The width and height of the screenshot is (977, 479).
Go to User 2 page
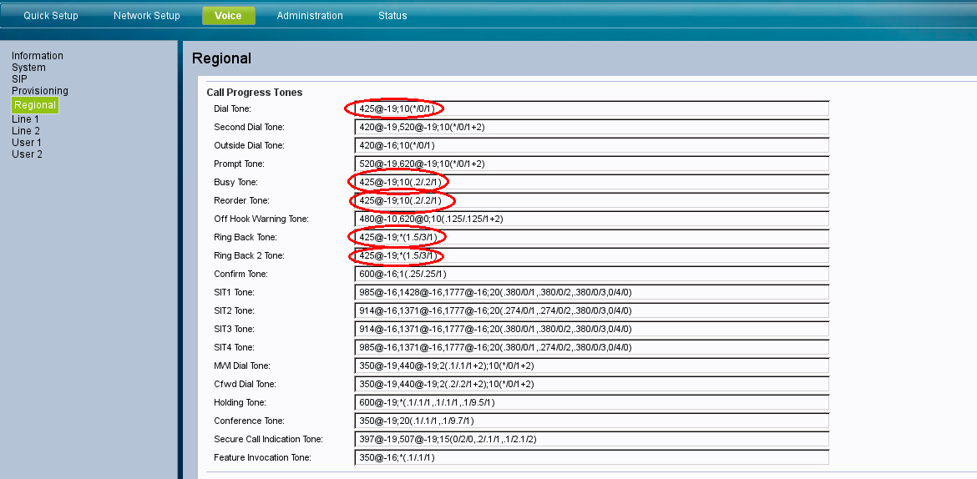[x=26, y=154]
